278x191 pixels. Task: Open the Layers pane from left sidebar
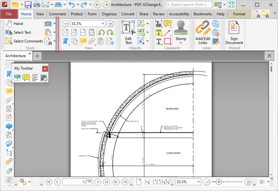[9, 126]
